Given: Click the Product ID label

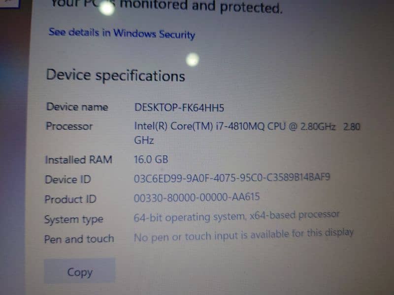Looking at the screenshot, I should point(70,199).
